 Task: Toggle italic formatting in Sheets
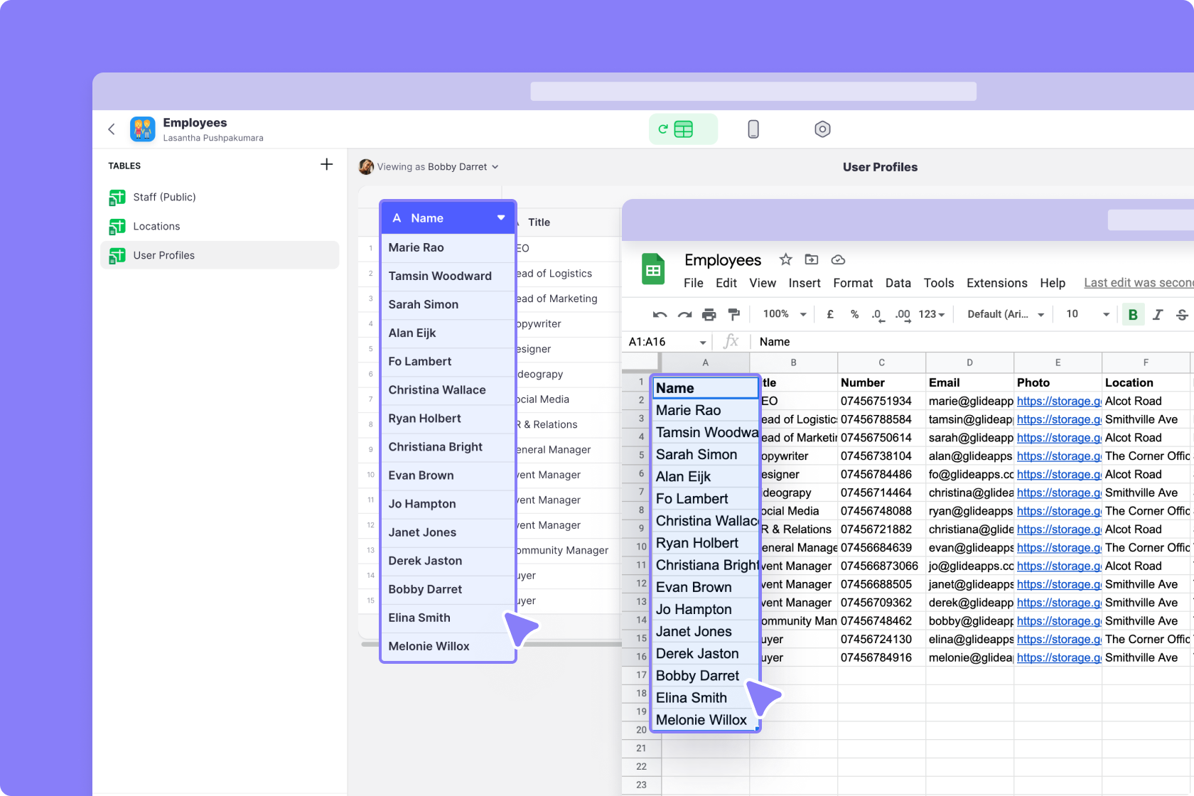pyautogui.click(x=1158, y=314)
